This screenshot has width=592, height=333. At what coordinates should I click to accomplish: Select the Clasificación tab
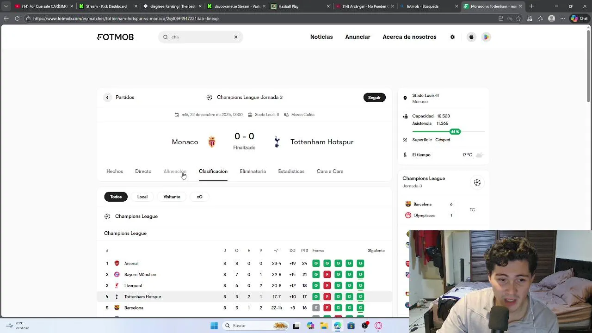coord(213,171)
